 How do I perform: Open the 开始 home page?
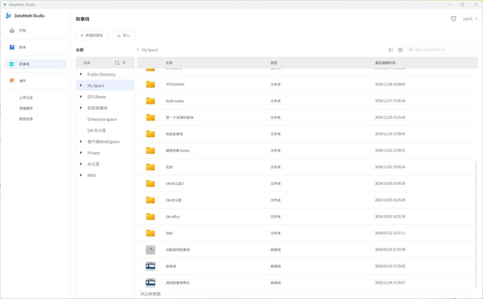tap(23, 30)
